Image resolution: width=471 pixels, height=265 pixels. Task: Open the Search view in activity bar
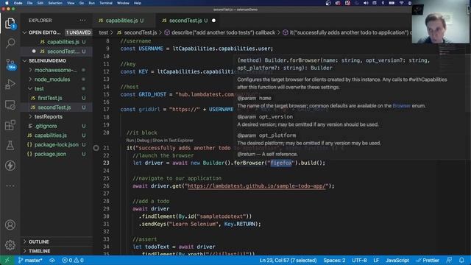click(x=10, y=43)
